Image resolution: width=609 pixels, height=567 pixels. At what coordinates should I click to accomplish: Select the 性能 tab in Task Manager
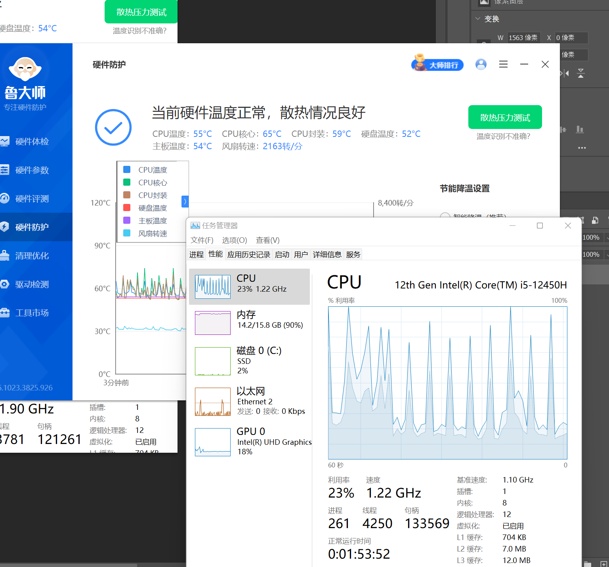pyautogui.click(x=216, y=254)
